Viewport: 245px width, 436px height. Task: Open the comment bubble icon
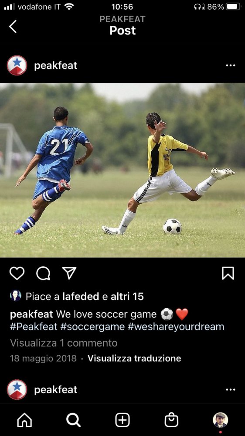(x=43, y=273)
